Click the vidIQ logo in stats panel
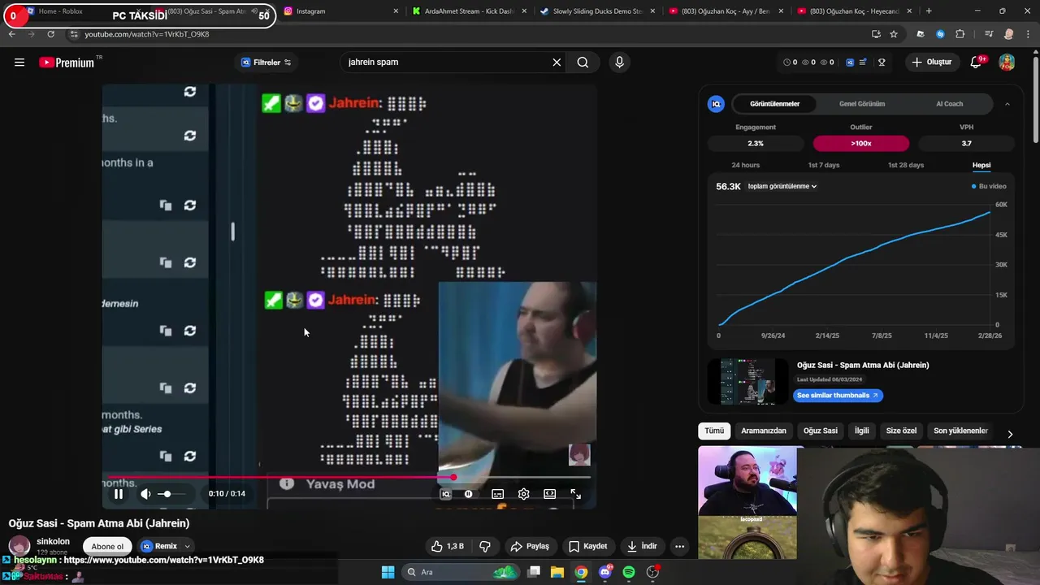 tap(716, 104)
